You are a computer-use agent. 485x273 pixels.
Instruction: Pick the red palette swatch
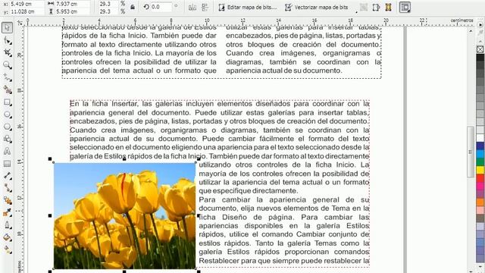click(x=480, y=178)
